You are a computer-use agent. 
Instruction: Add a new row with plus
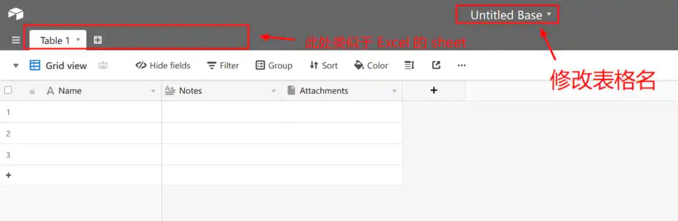[x=8, y=175]
